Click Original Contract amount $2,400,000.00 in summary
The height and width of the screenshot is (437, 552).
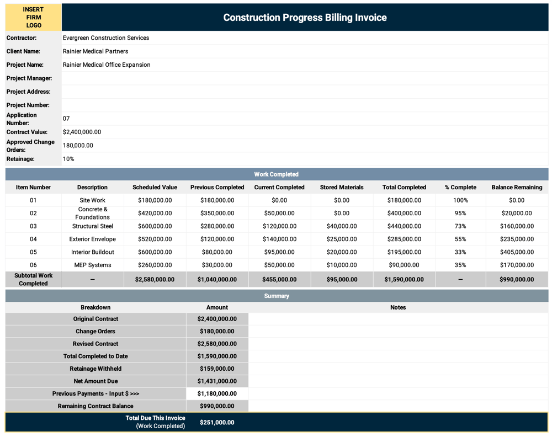pyautogui.click(x=217, y=319)
